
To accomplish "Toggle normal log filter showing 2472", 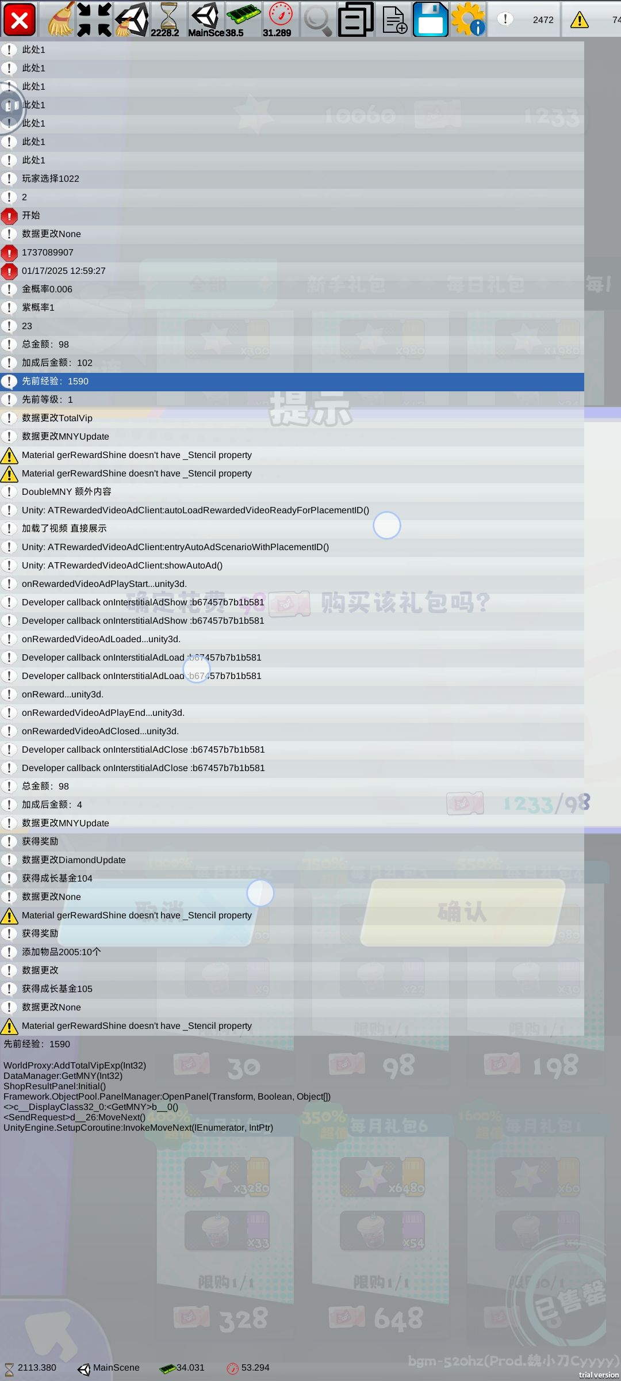I will (x=524, y=20).
